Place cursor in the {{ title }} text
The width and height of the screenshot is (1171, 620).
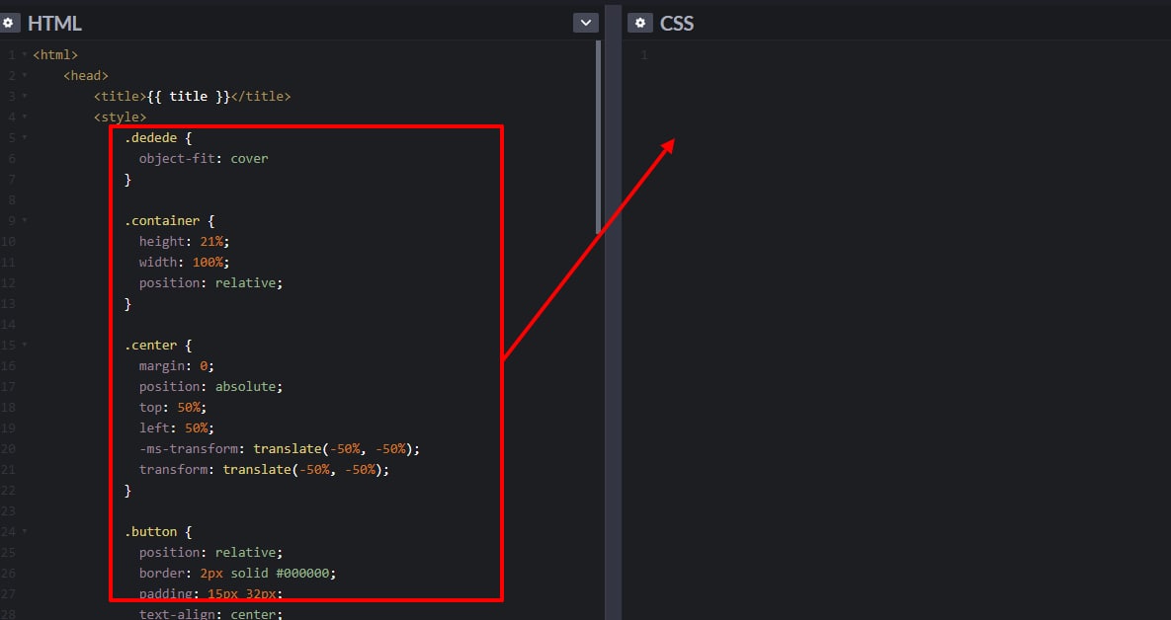pyautogui.click(x=188, y=97)
